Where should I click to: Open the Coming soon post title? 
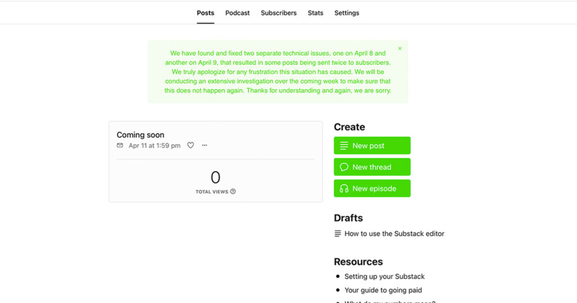pyautogui.click(x=140, y=135)
